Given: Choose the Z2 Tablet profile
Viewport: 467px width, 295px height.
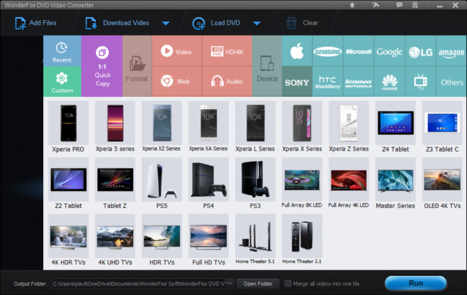Looking at the screenshot, I should [x=68, y=184].
